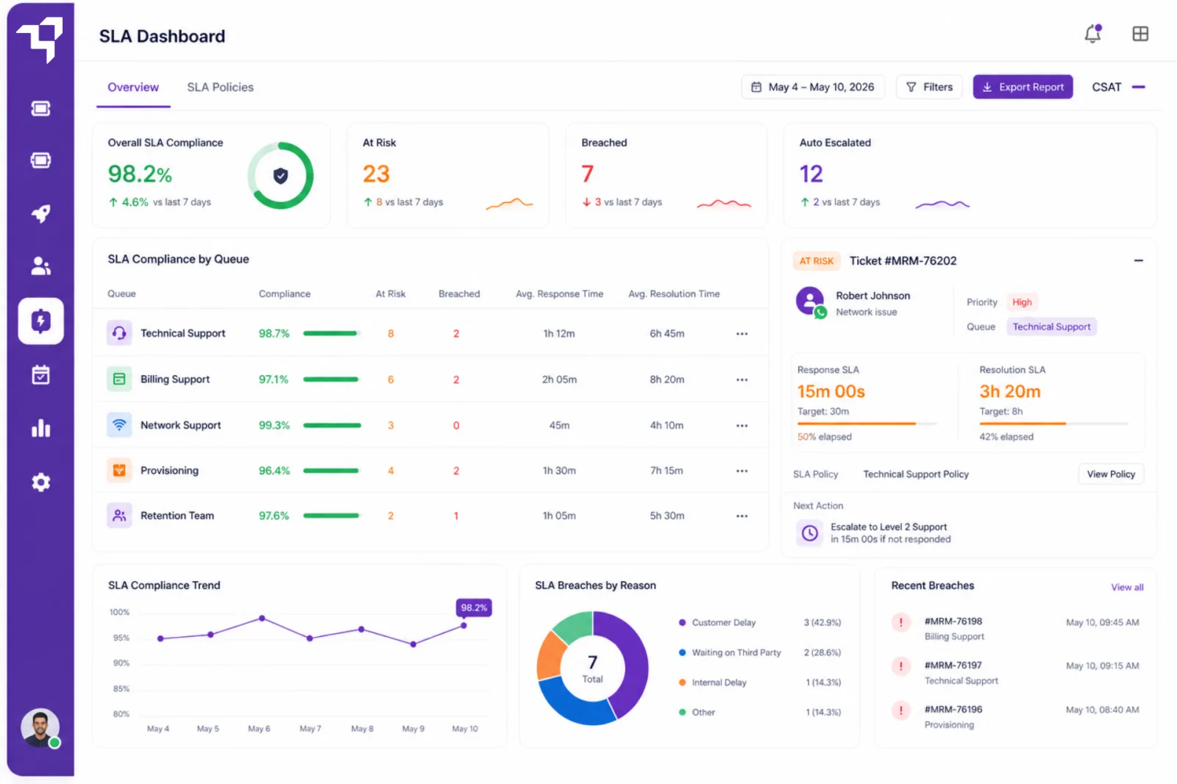Screen dimensions: 1177x784
Task: Open notifications bell icon
Action: [x=1093, y=33]
